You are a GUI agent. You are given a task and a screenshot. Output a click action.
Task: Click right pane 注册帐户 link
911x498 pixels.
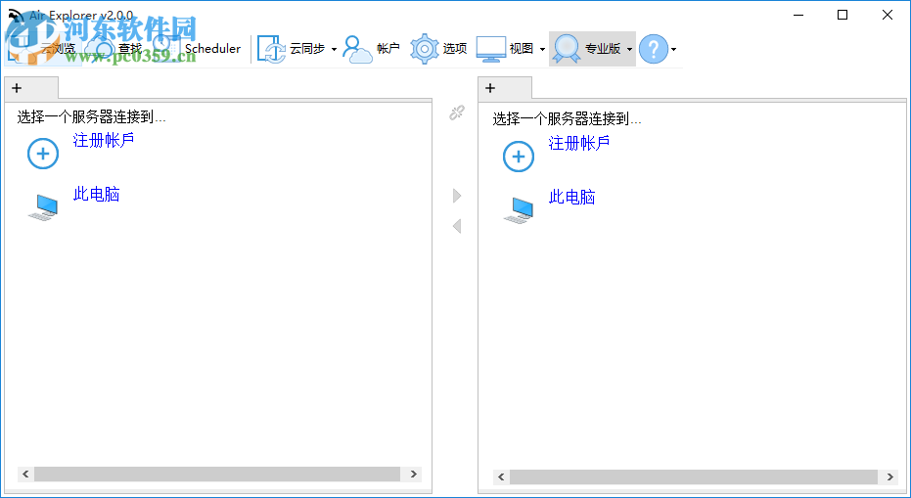[578, 143]
